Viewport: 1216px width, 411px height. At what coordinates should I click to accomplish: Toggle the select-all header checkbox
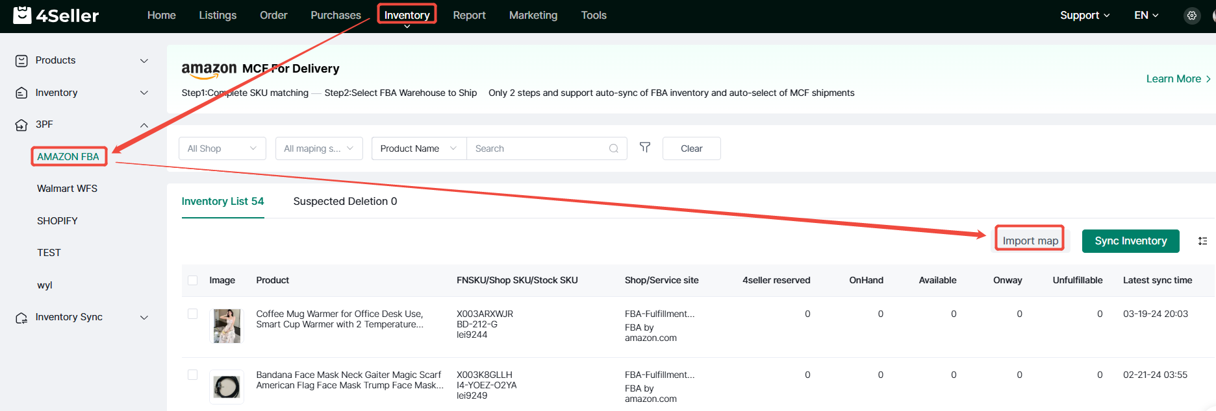192,281
